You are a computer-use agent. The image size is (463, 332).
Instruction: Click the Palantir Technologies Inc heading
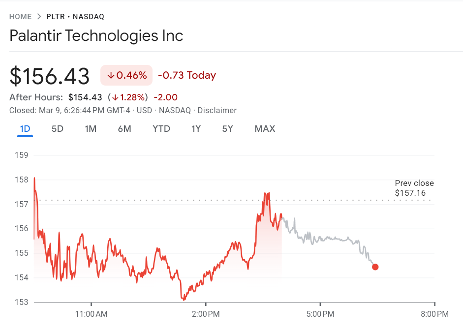tap(96, 36)
